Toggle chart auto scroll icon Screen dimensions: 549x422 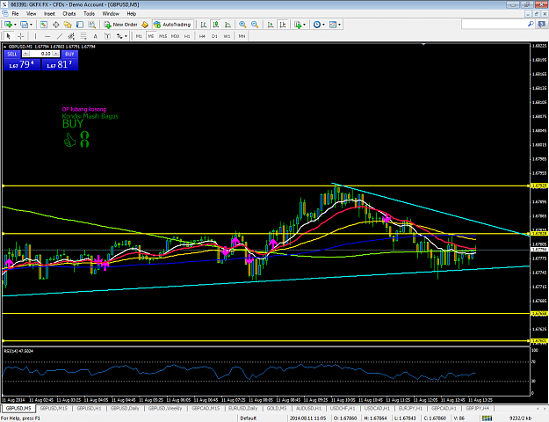pos(271,25)
